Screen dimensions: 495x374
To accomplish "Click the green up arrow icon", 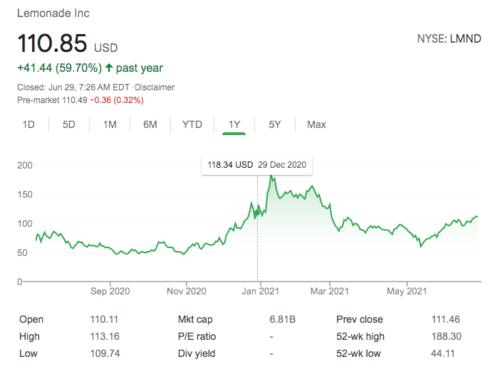I will click(x=109, y=68).
